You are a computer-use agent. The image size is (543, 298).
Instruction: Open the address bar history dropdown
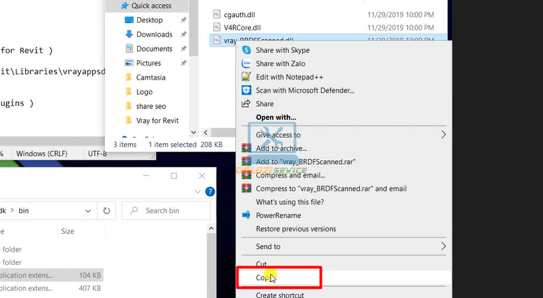click(x=87, y=211)
